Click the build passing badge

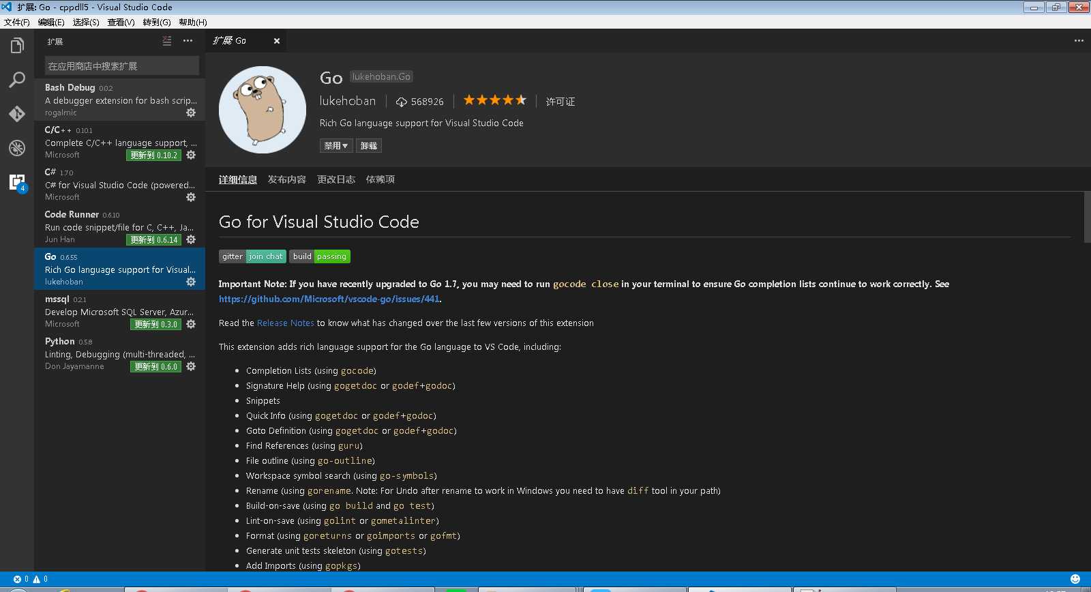[320, 256]
